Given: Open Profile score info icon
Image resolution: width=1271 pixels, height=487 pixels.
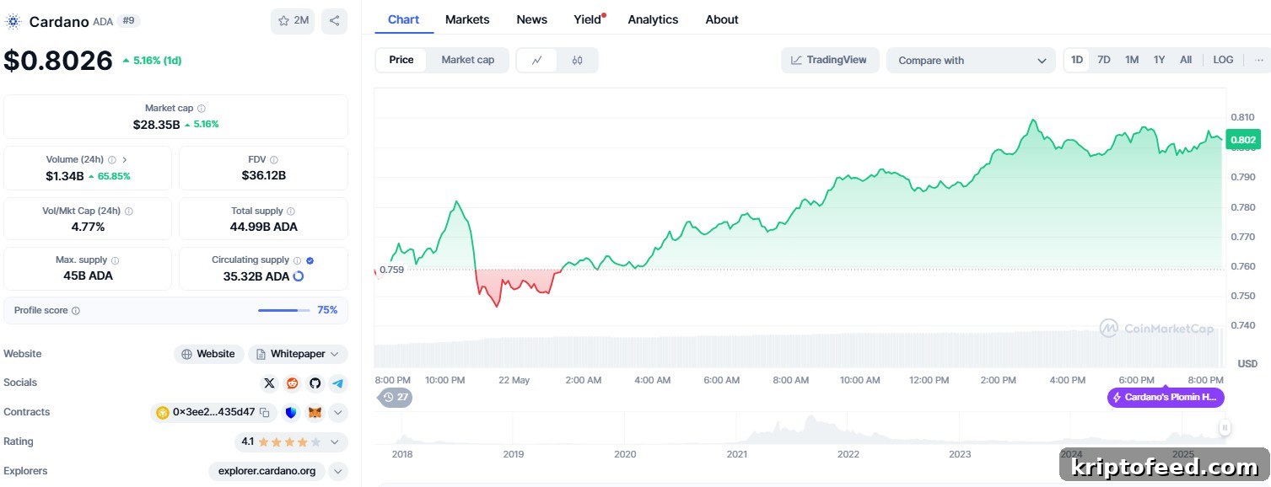Looking at the screenshot, I should click(x=76, y=311).
